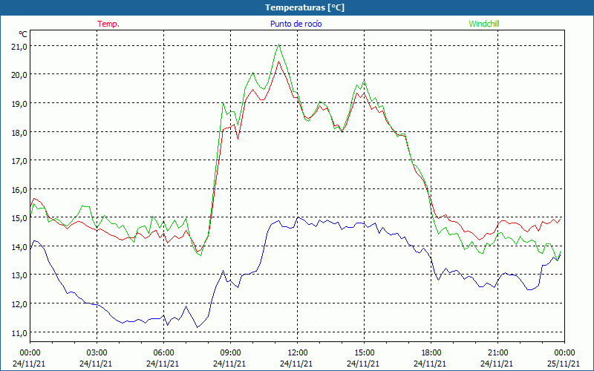Click the 11,0 y-axis value

(x=20, y=332)
